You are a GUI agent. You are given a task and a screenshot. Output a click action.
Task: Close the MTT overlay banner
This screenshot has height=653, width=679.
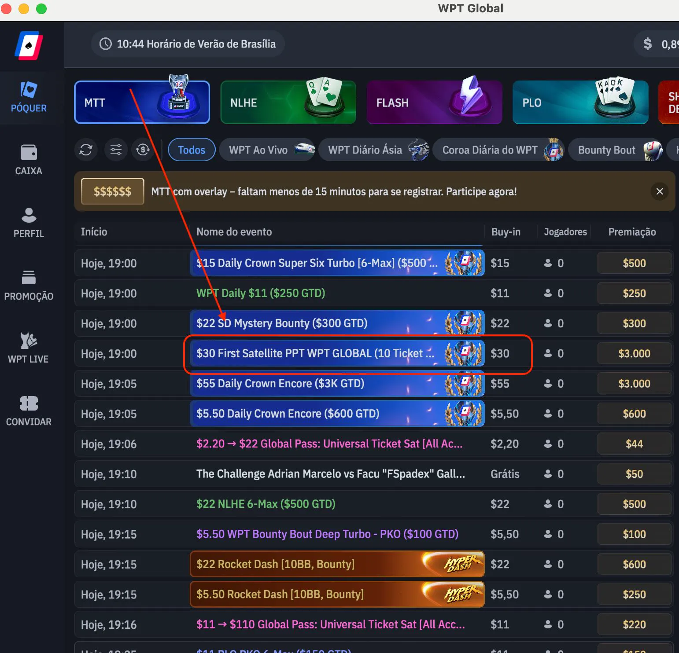(659, 191)
